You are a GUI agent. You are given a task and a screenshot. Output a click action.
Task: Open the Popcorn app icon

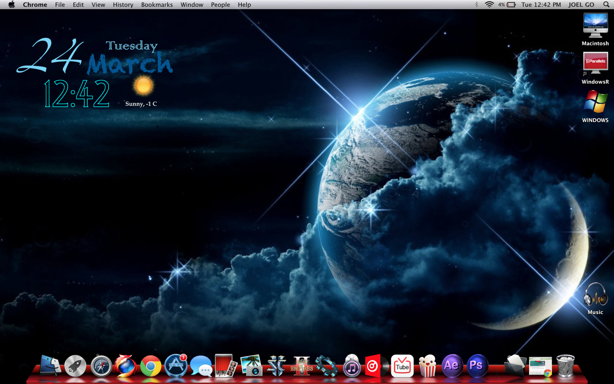[x=427, y=366]
